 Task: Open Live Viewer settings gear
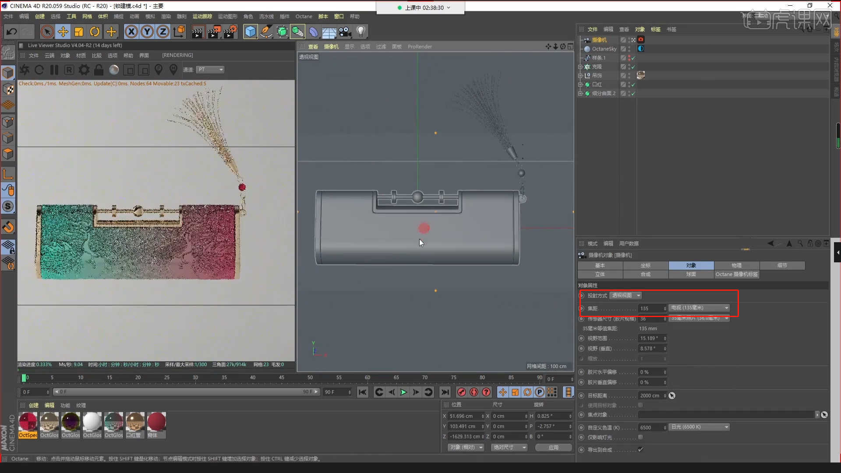tap(84, 70)
